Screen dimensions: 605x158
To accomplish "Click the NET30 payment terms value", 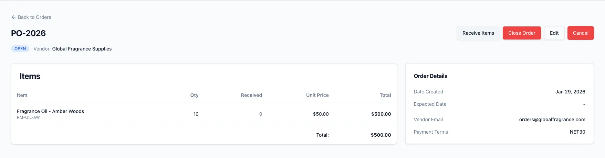I will [577, 132].
